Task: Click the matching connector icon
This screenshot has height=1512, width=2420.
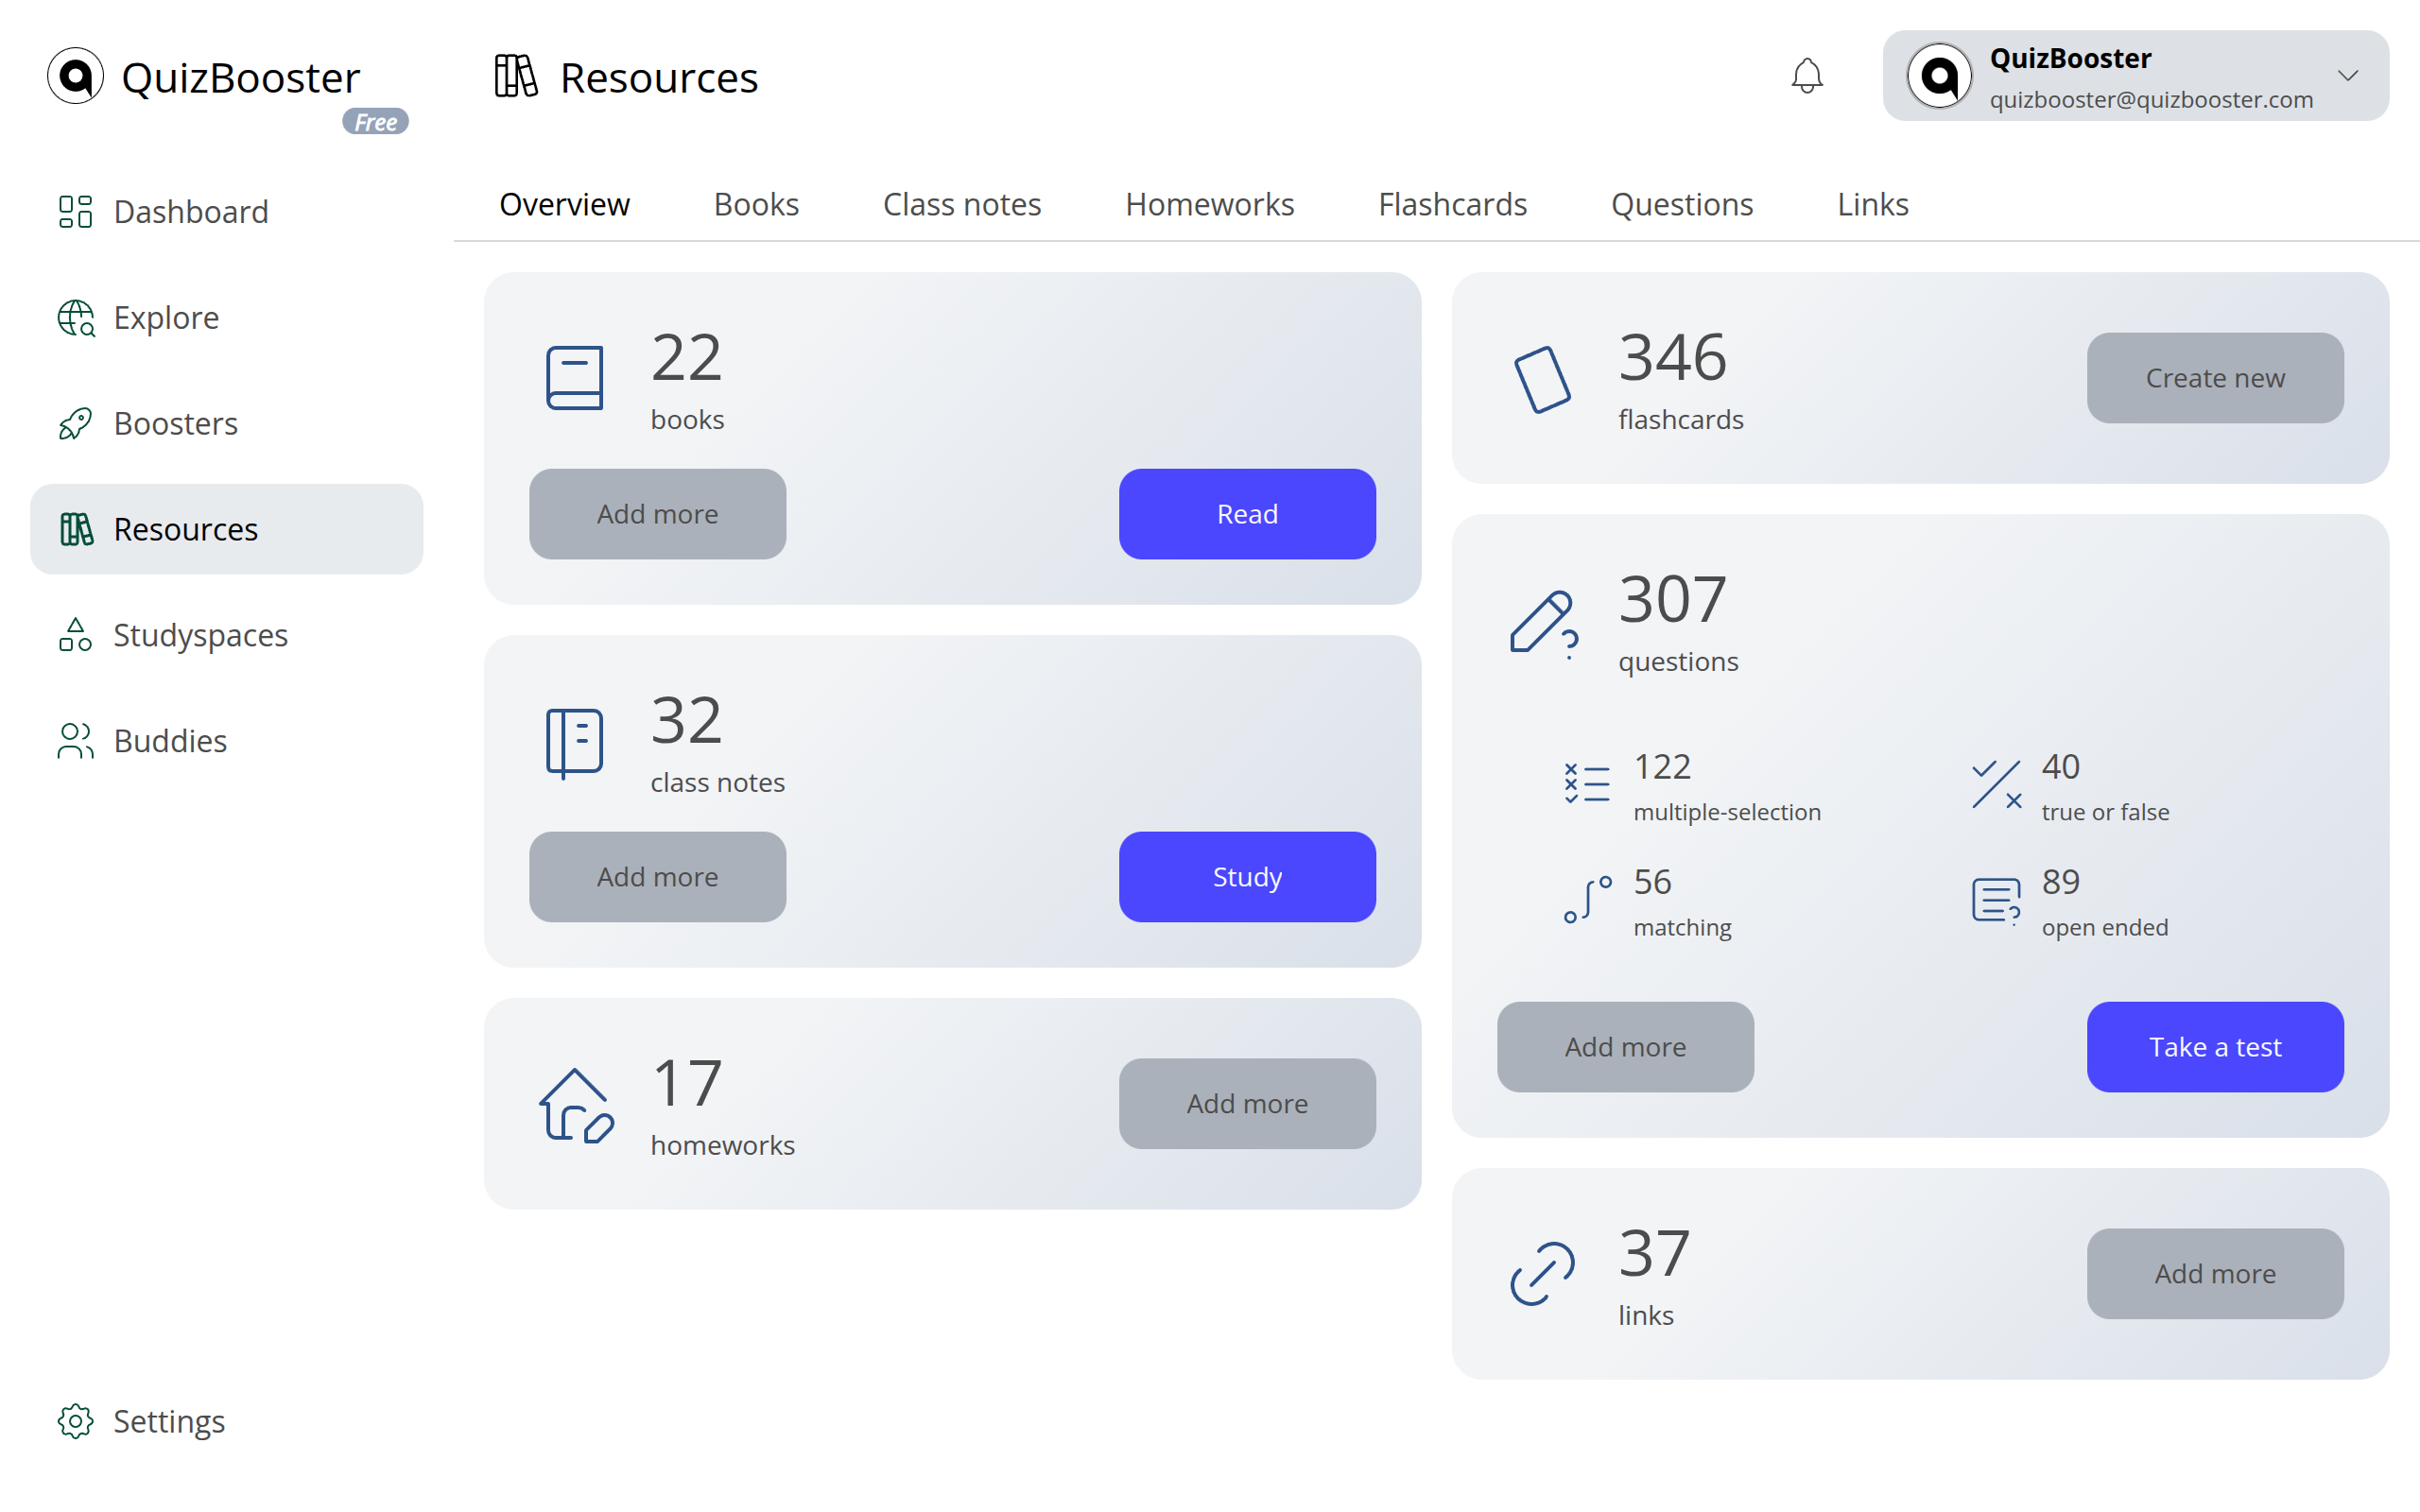Action: pos(1588,899)
